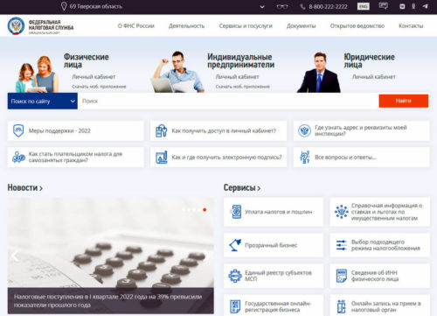Click the FNS emblem logo
Screen dimensions: 437x316
coord(16,25)
